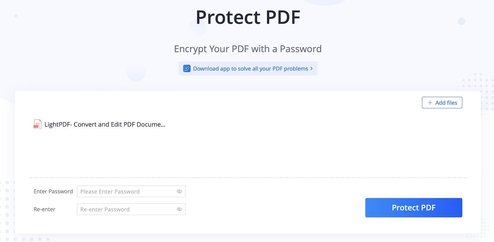494x242 pixels.
Task: Click the blue Protect PDF button
Action: [414, 207]
